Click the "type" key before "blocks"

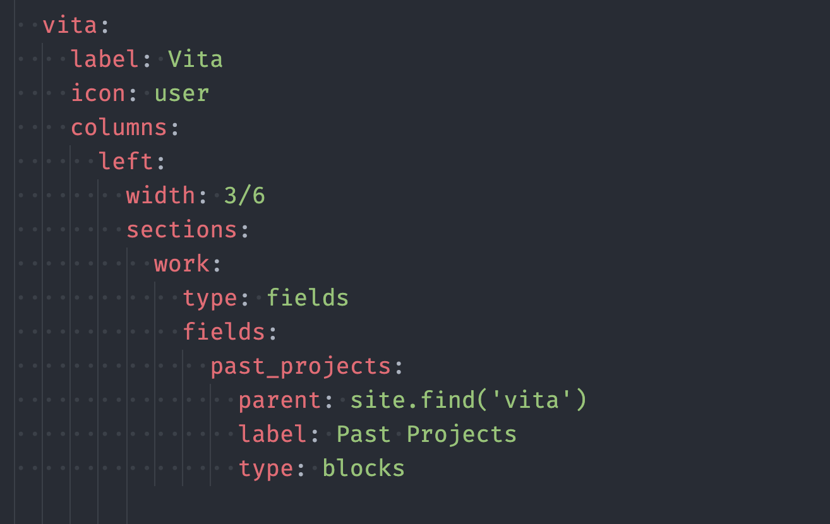tap(265, 468)
